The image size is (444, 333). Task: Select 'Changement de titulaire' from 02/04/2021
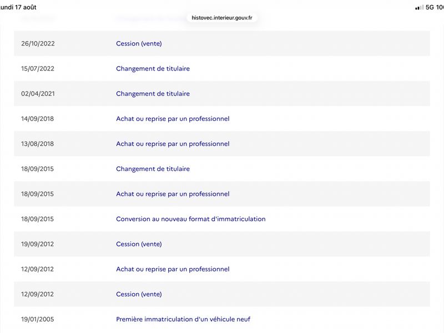pyautogui.click(x=153, y=94)
